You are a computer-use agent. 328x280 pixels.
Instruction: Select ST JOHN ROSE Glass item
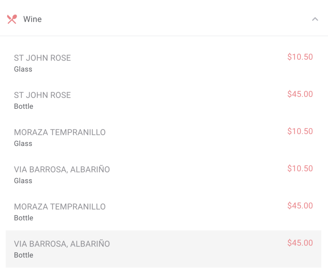click(163, 63)
